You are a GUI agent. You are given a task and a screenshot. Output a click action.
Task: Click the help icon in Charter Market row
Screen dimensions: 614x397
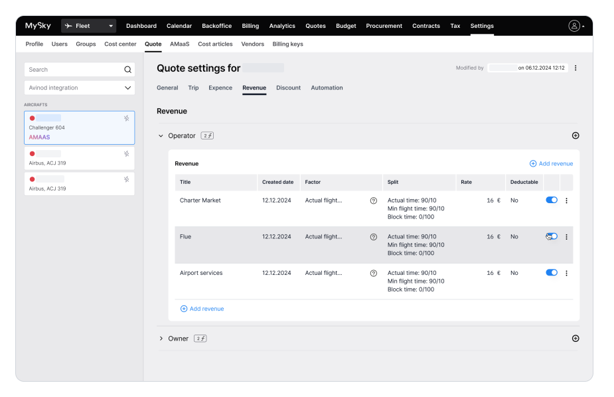coord(374,200)
